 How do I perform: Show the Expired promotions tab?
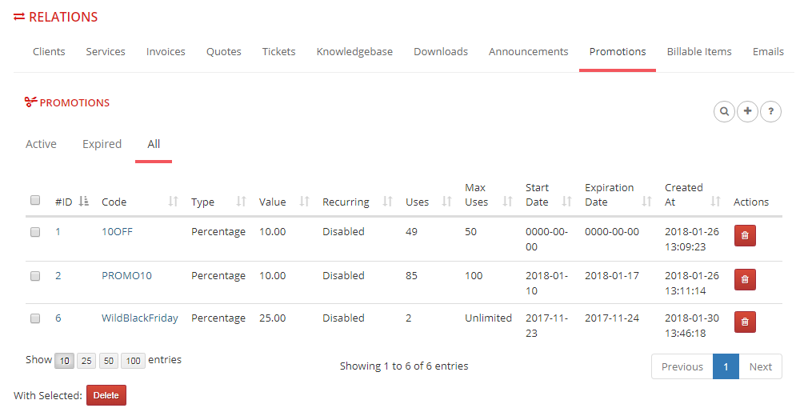tap(102, 144)
